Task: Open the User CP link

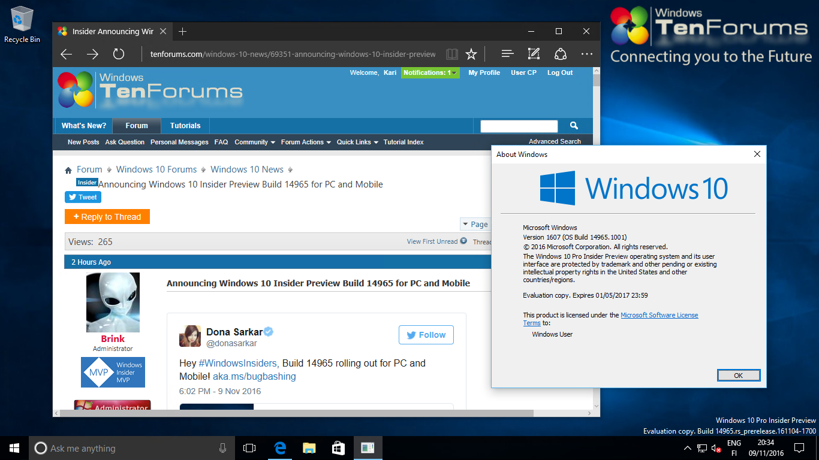Action: (x=523, y=72)
